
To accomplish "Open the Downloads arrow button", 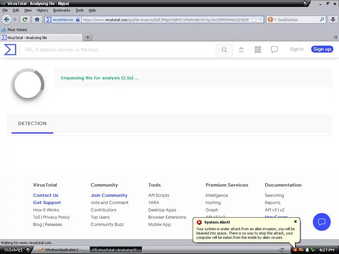I will point(333,20).
